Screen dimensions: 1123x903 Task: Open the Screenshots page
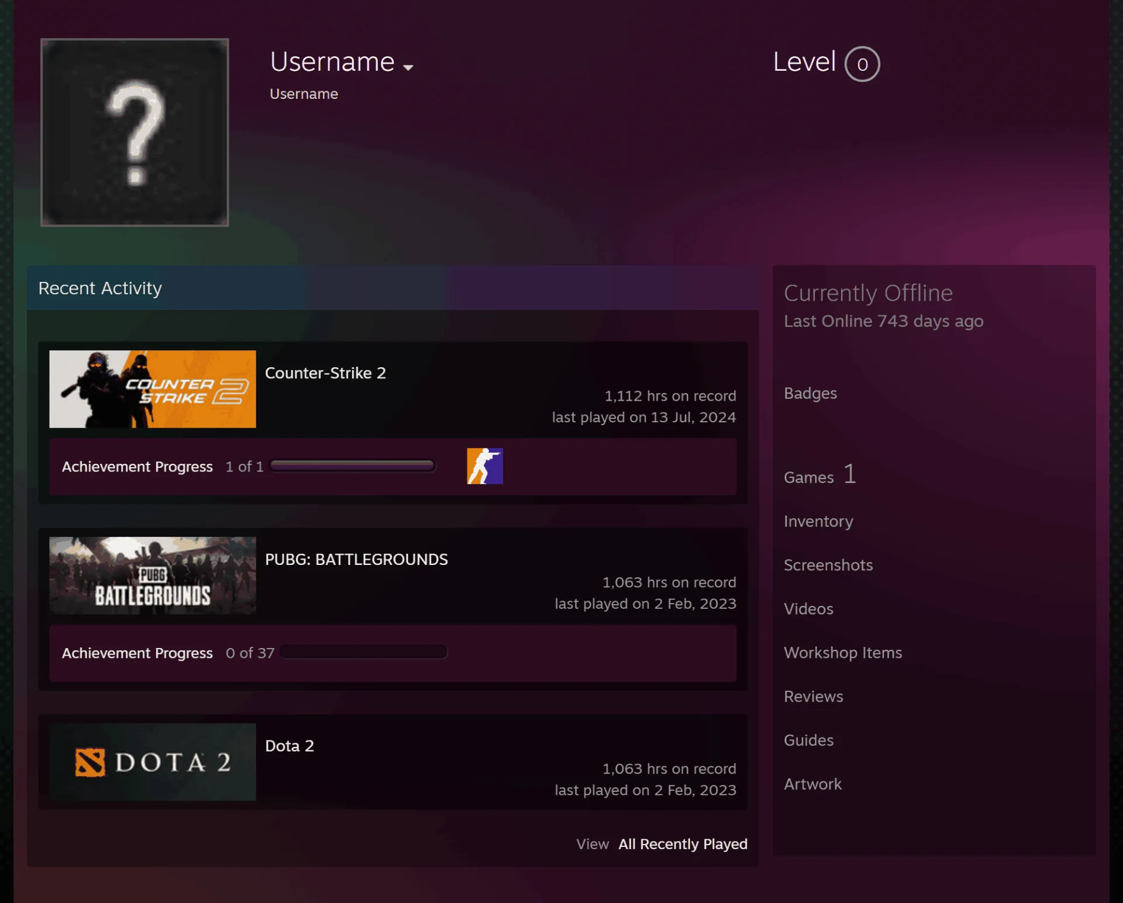828,565
